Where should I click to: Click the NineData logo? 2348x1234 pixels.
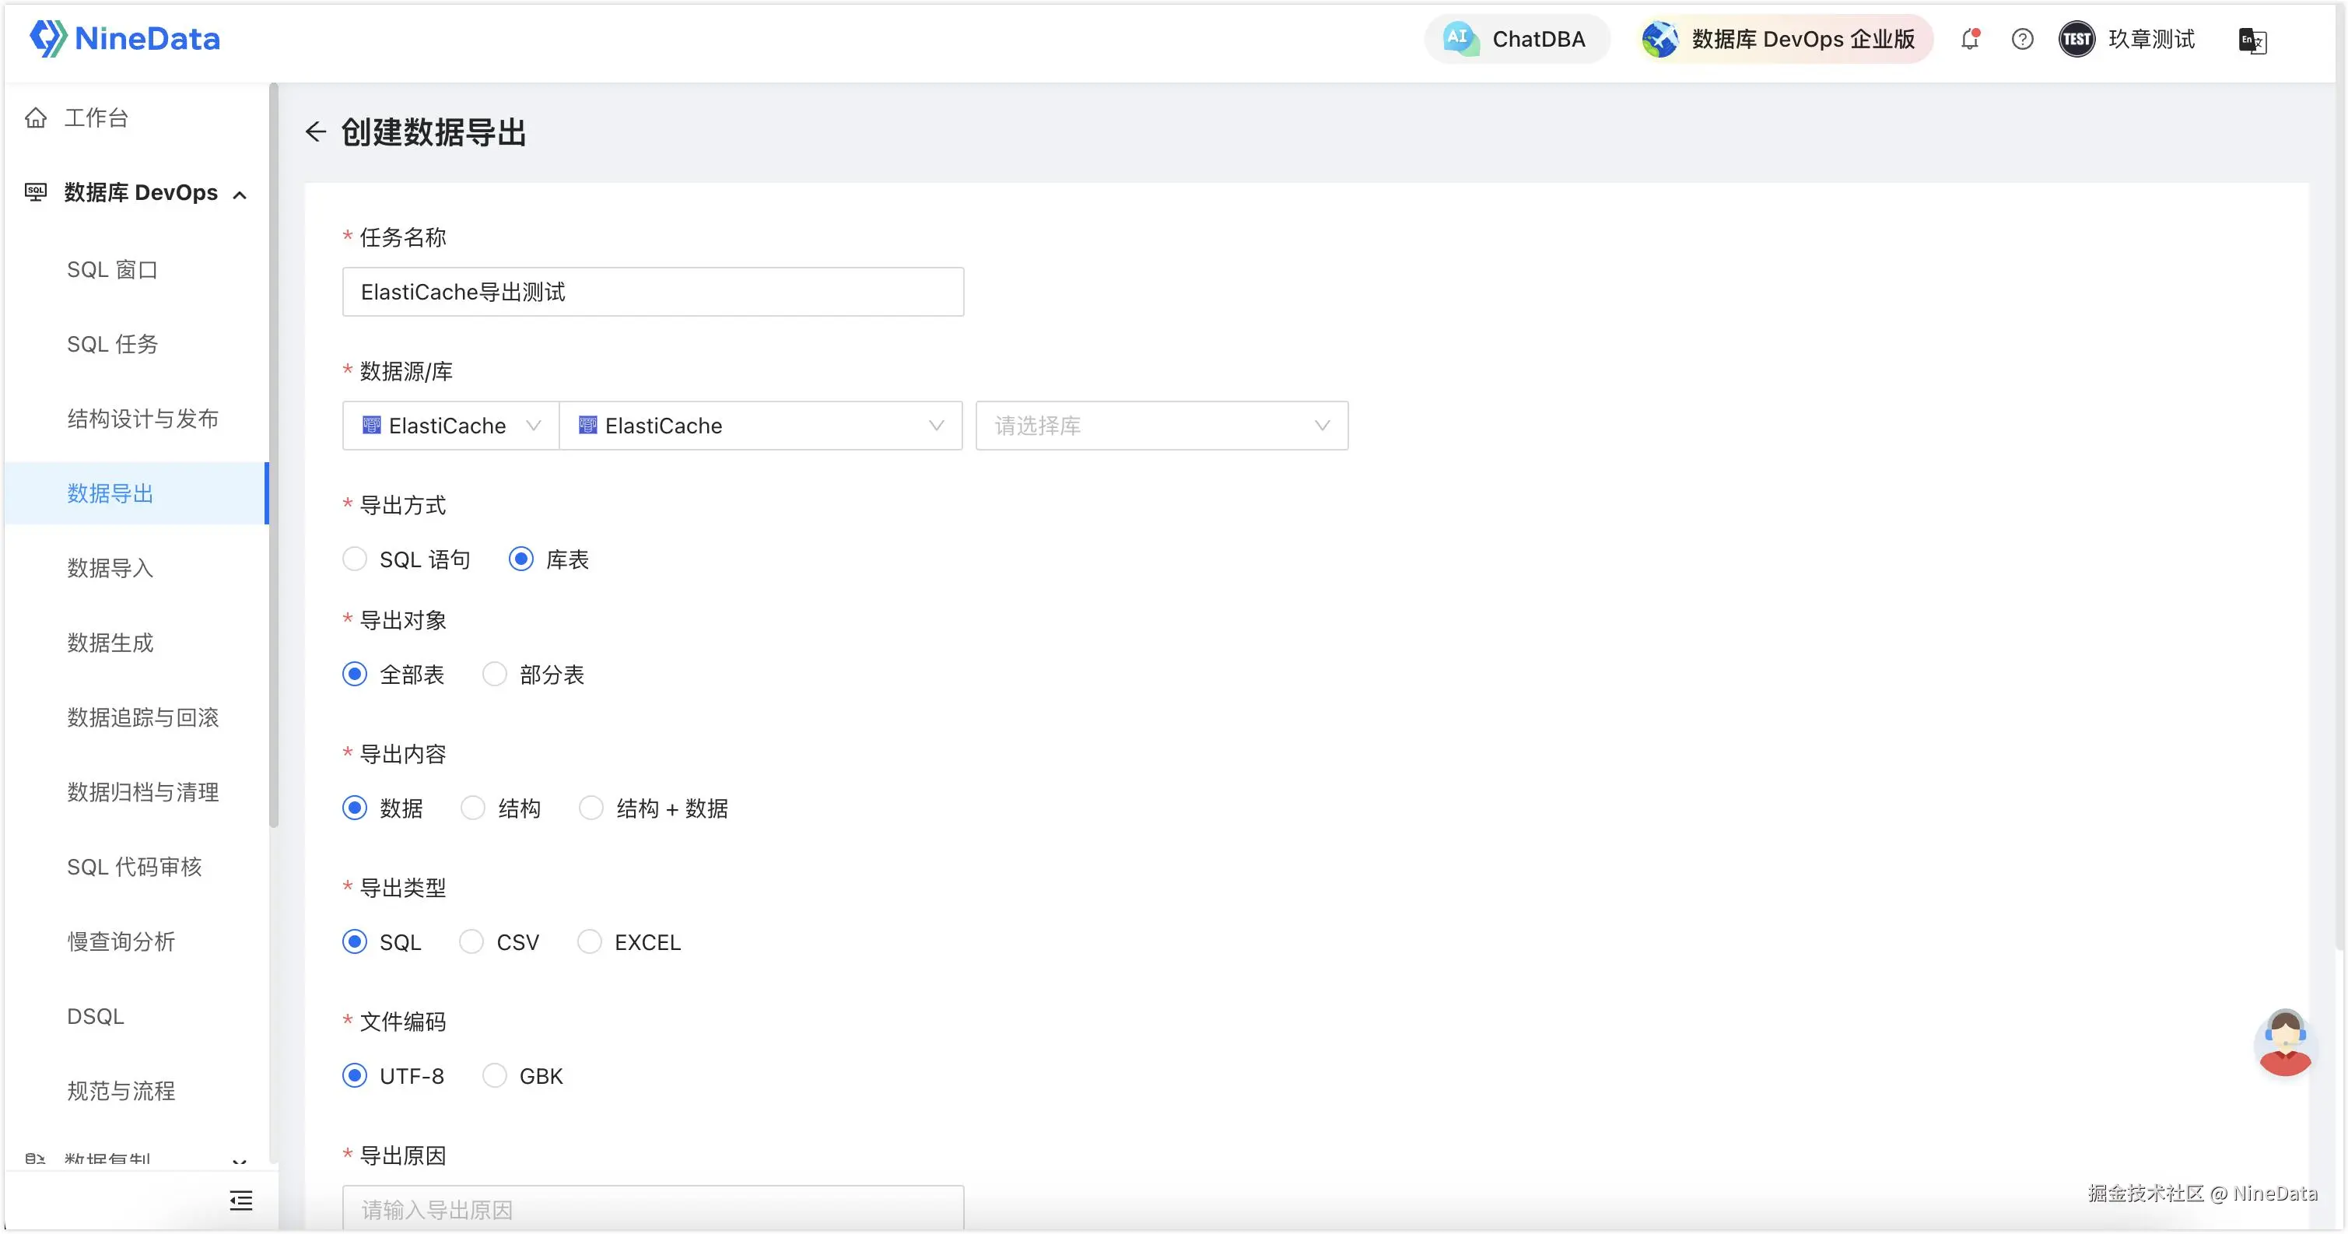pos(125,38)
